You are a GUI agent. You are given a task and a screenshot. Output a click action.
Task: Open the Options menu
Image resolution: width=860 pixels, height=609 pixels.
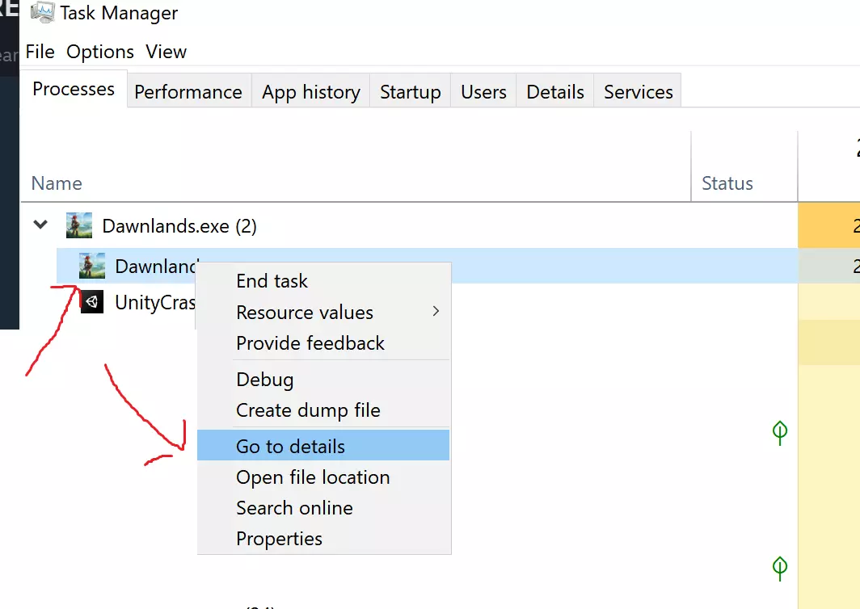(x=100, y=52)
